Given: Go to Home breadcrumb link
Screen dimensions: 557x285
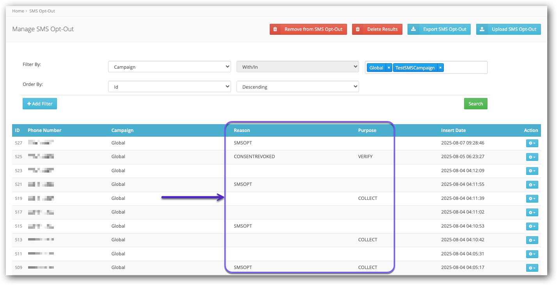Looking at the screenshot, I should (x=18, y=11).
